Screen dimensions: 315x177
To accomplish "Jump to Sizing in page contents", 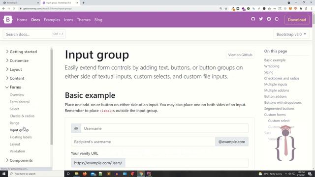I will (269, 72).
